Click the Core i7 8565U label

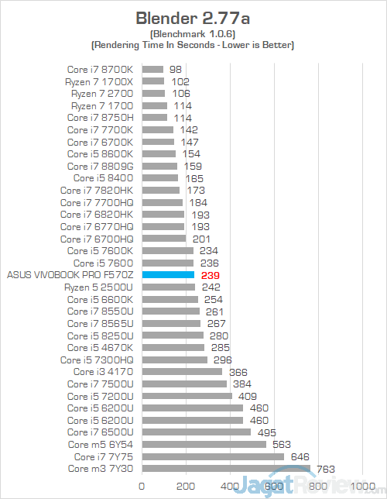tap(100, 324)
